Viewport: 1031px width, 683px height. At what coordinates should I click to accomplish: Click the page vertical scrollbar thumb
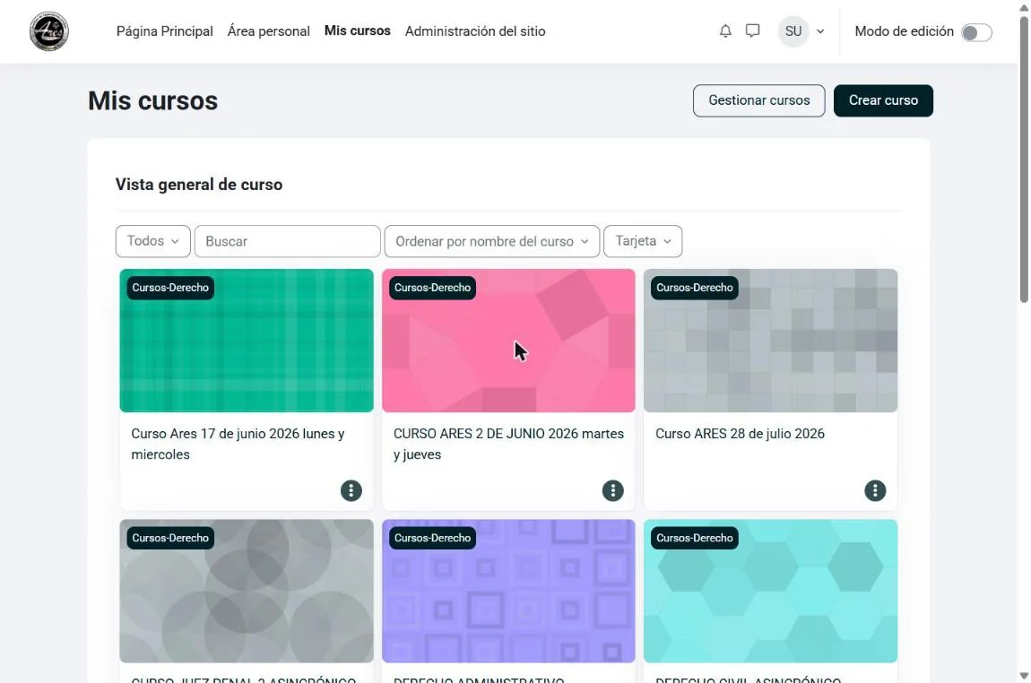pyautogui.click(x=1024, y=158)
